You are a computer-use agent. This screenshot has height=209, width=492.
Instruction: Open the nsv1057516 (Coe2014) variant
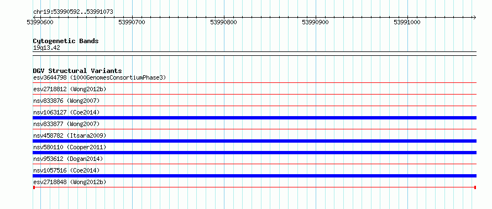pyautogui.click(x=66, y=170)
